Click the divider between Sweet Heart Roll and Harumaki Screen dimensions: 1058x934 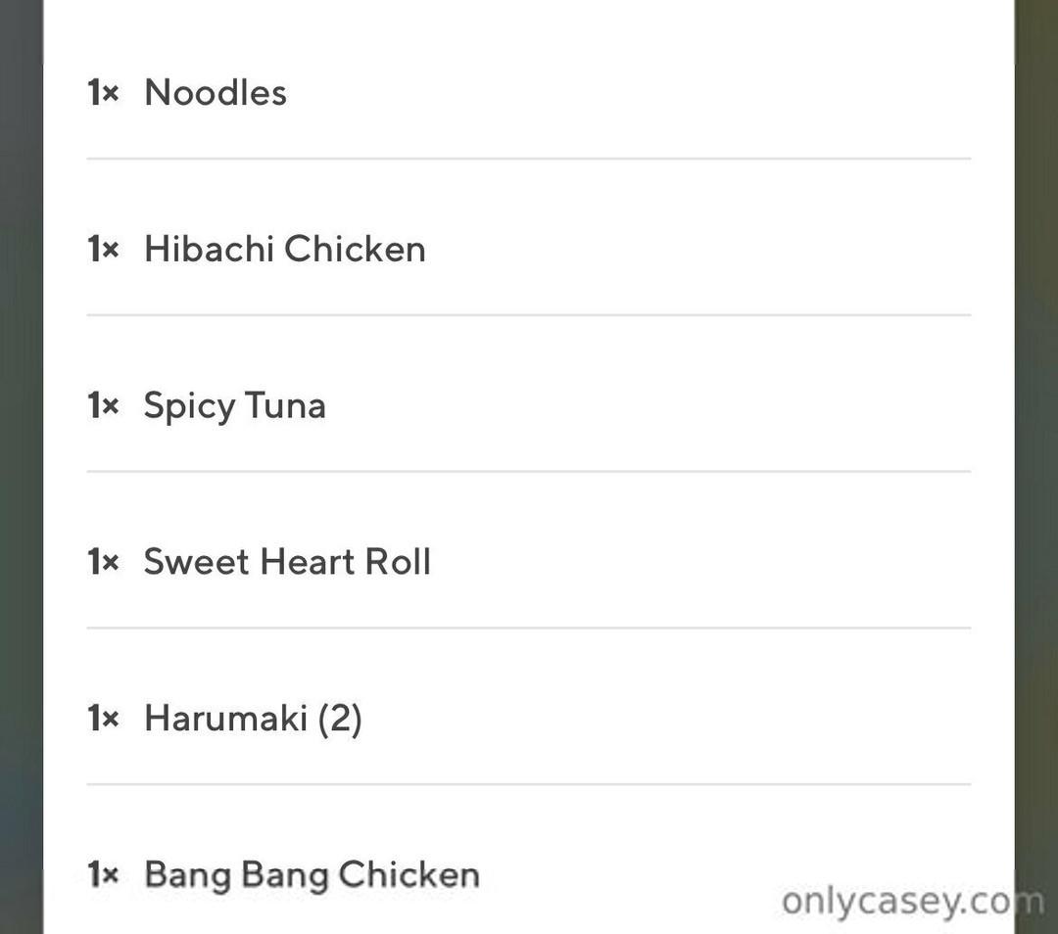(529, 628)
